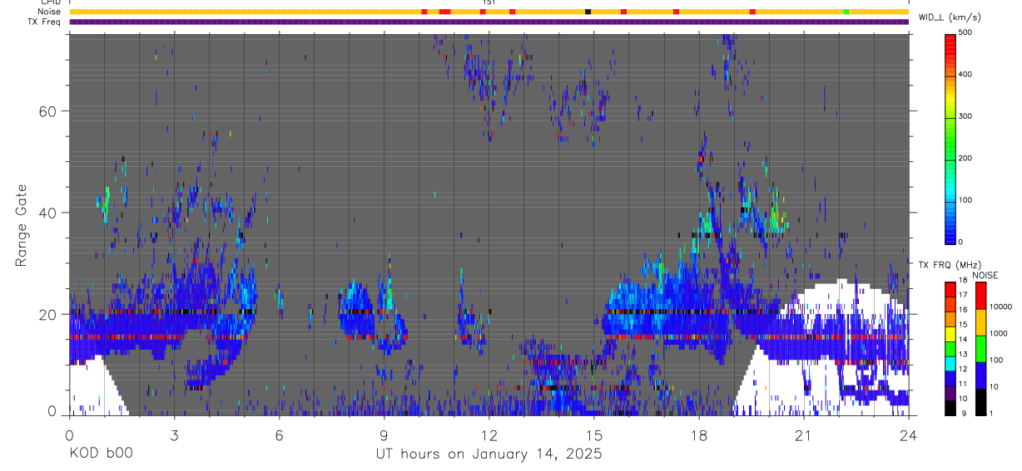Click the yellow Noise status bar
Image resolution: width=1022 pixels, height=471 pixels.
click(x=489, y=12)
